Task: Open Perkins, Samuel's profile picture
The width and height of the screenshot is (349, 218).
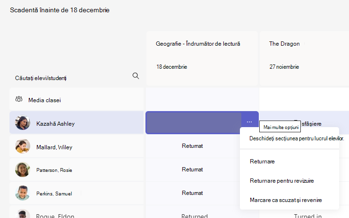Action: point(23,193)
